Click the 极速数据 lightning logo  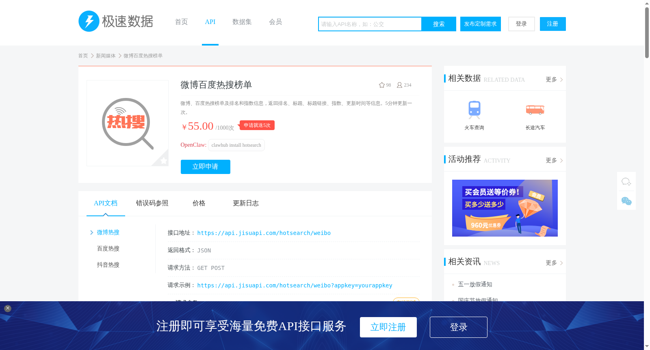click(x=116, y=21)
